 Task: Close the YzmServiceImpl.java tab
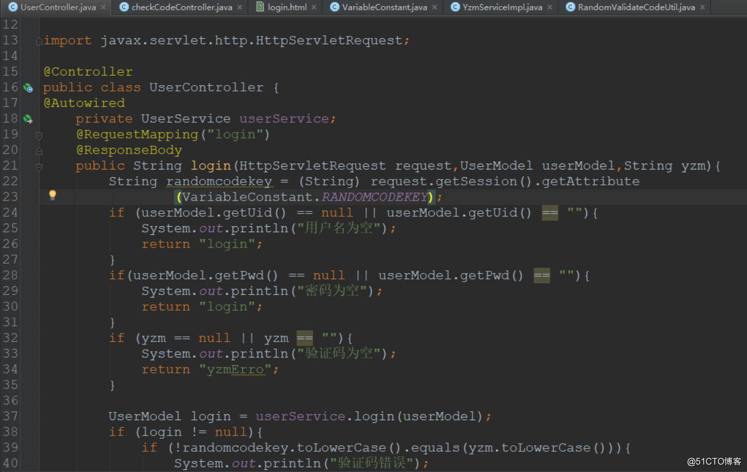click(550, 8)
